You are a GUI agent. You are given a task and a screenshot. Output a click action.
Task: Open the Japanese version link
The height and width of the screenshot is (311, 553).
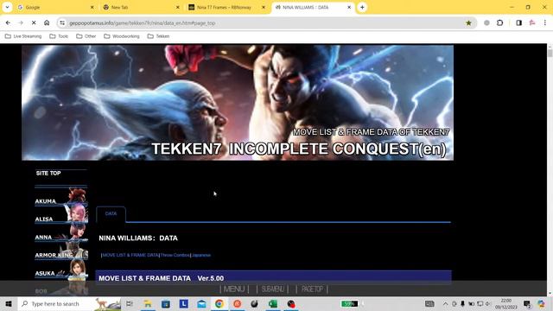201,255
